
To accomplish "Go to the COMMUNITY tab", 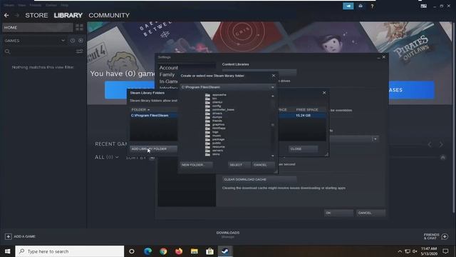I will click(x=109, y=15).
